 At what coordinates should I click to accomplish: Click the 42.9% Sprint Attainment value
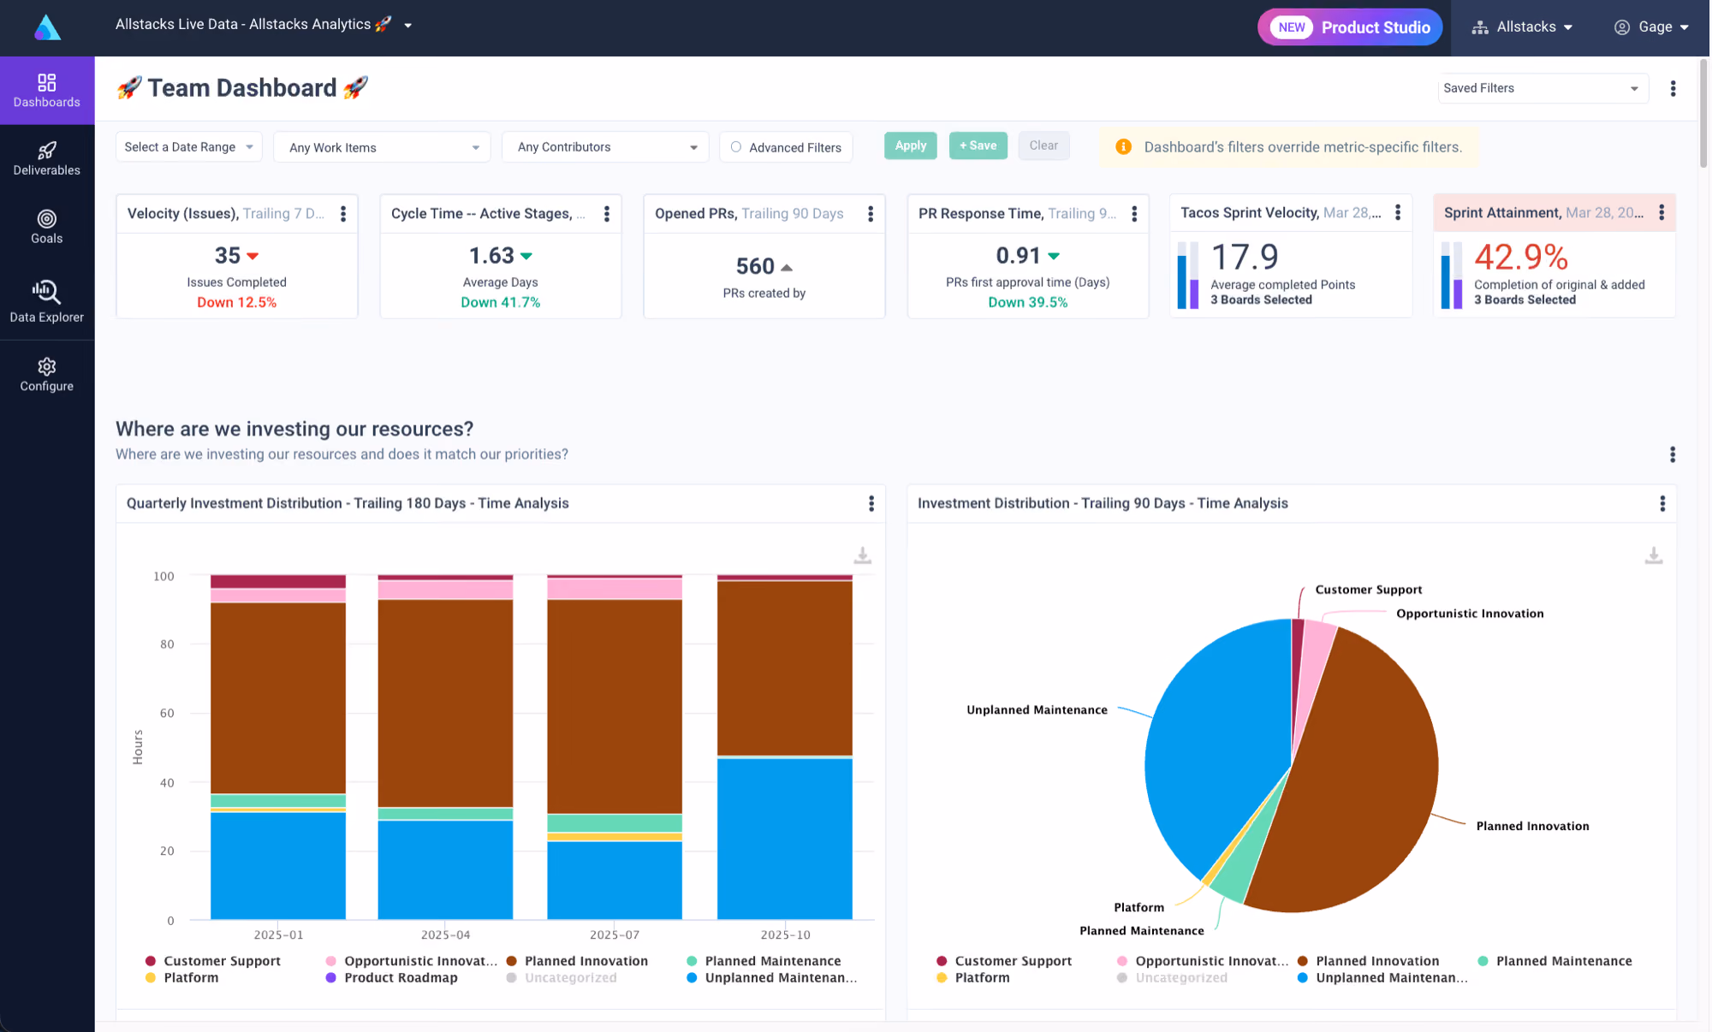pyautogui.click(x=1521, y=257)
